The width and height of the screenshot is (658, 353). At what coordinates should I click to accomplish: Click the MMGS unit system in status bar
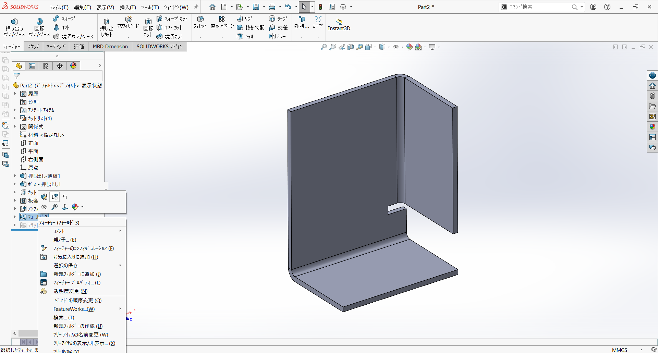point(620,350)
